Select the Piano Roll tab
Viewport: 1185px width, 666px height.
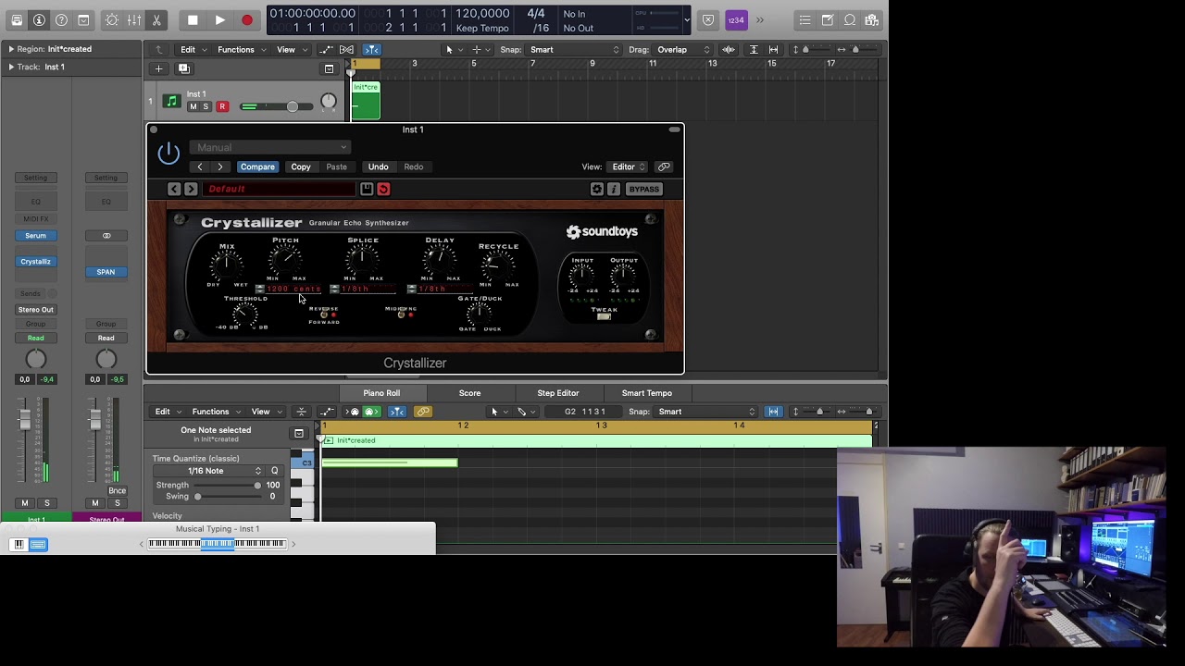coord(381,393)
